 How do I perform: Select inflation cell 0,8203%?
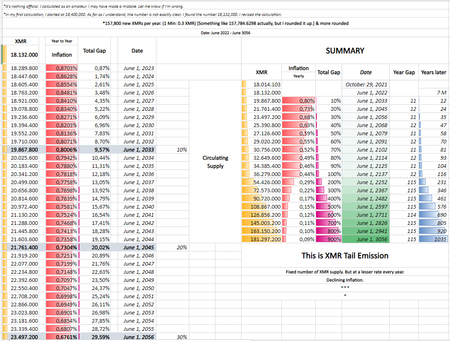62,125
